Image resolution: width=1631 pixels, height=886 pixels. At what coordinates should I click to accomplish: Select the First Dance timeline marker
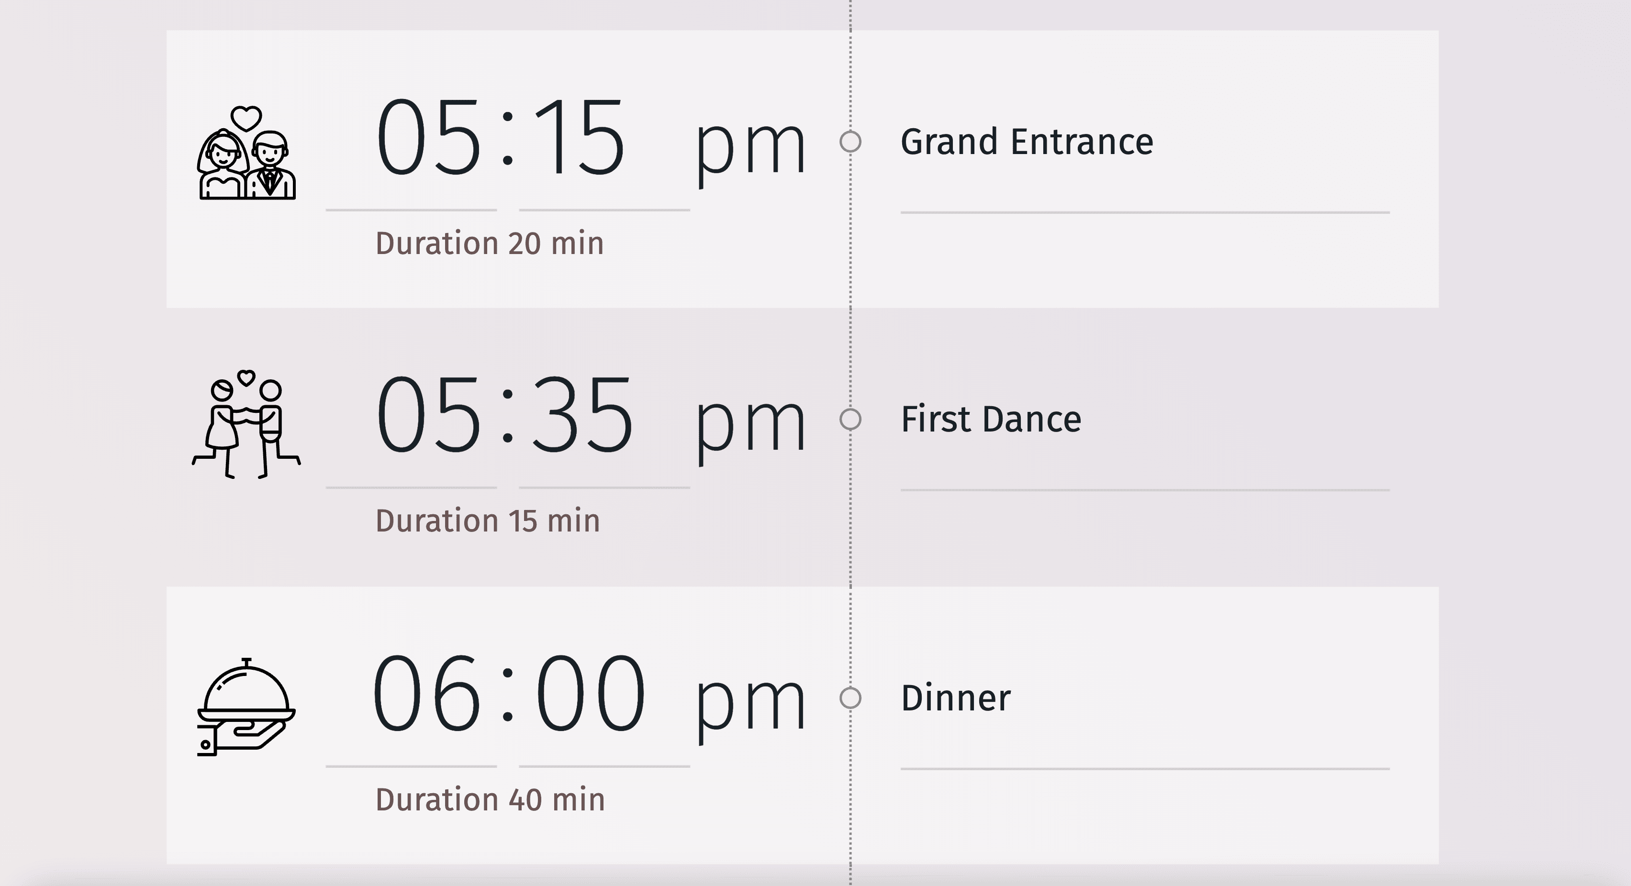coord(850,419)
